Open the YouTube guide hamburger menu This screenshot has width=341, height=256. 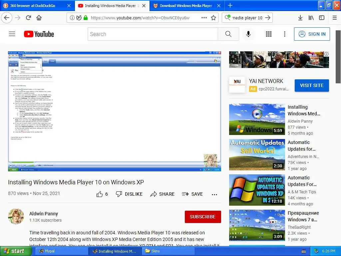(12, 34)
